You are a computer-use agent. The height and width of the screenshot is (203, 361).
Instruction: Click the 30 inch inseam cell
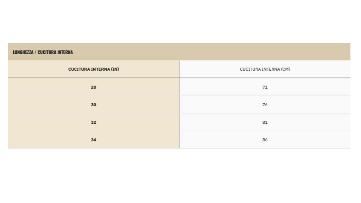tap(93, 104)
